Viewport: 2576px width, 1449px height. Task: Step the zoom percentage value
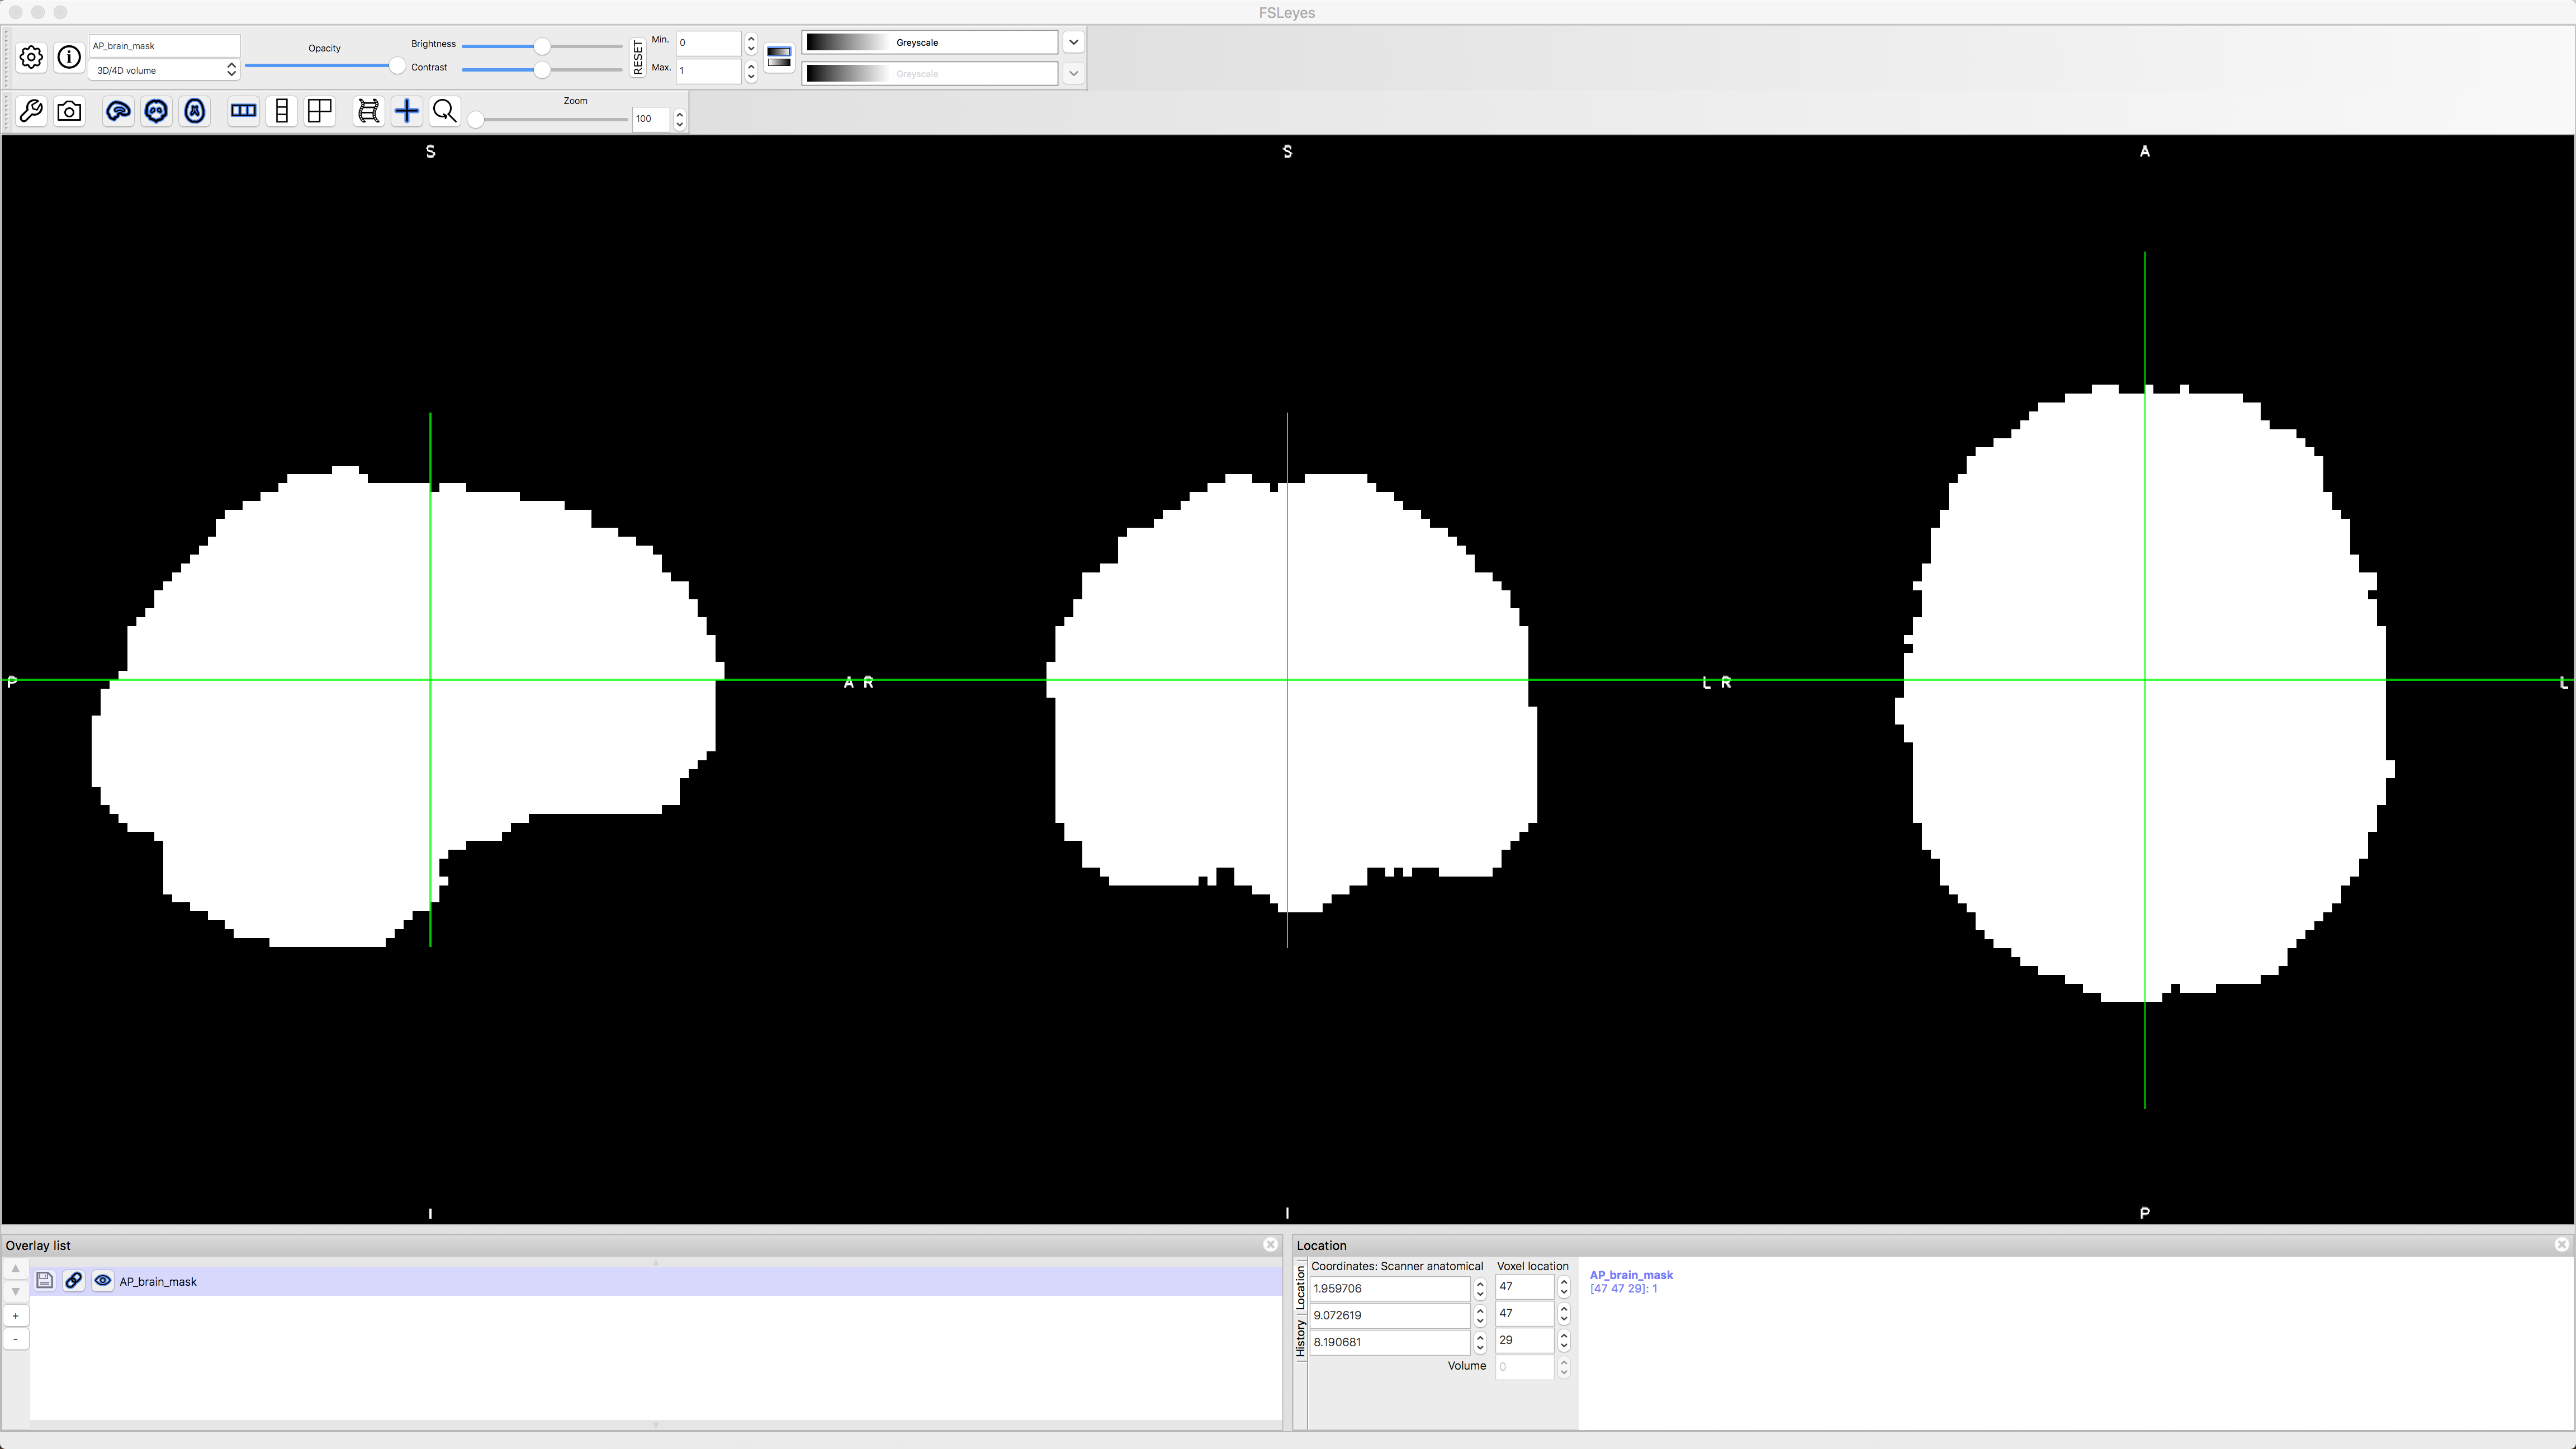click(x=680, y=119)
